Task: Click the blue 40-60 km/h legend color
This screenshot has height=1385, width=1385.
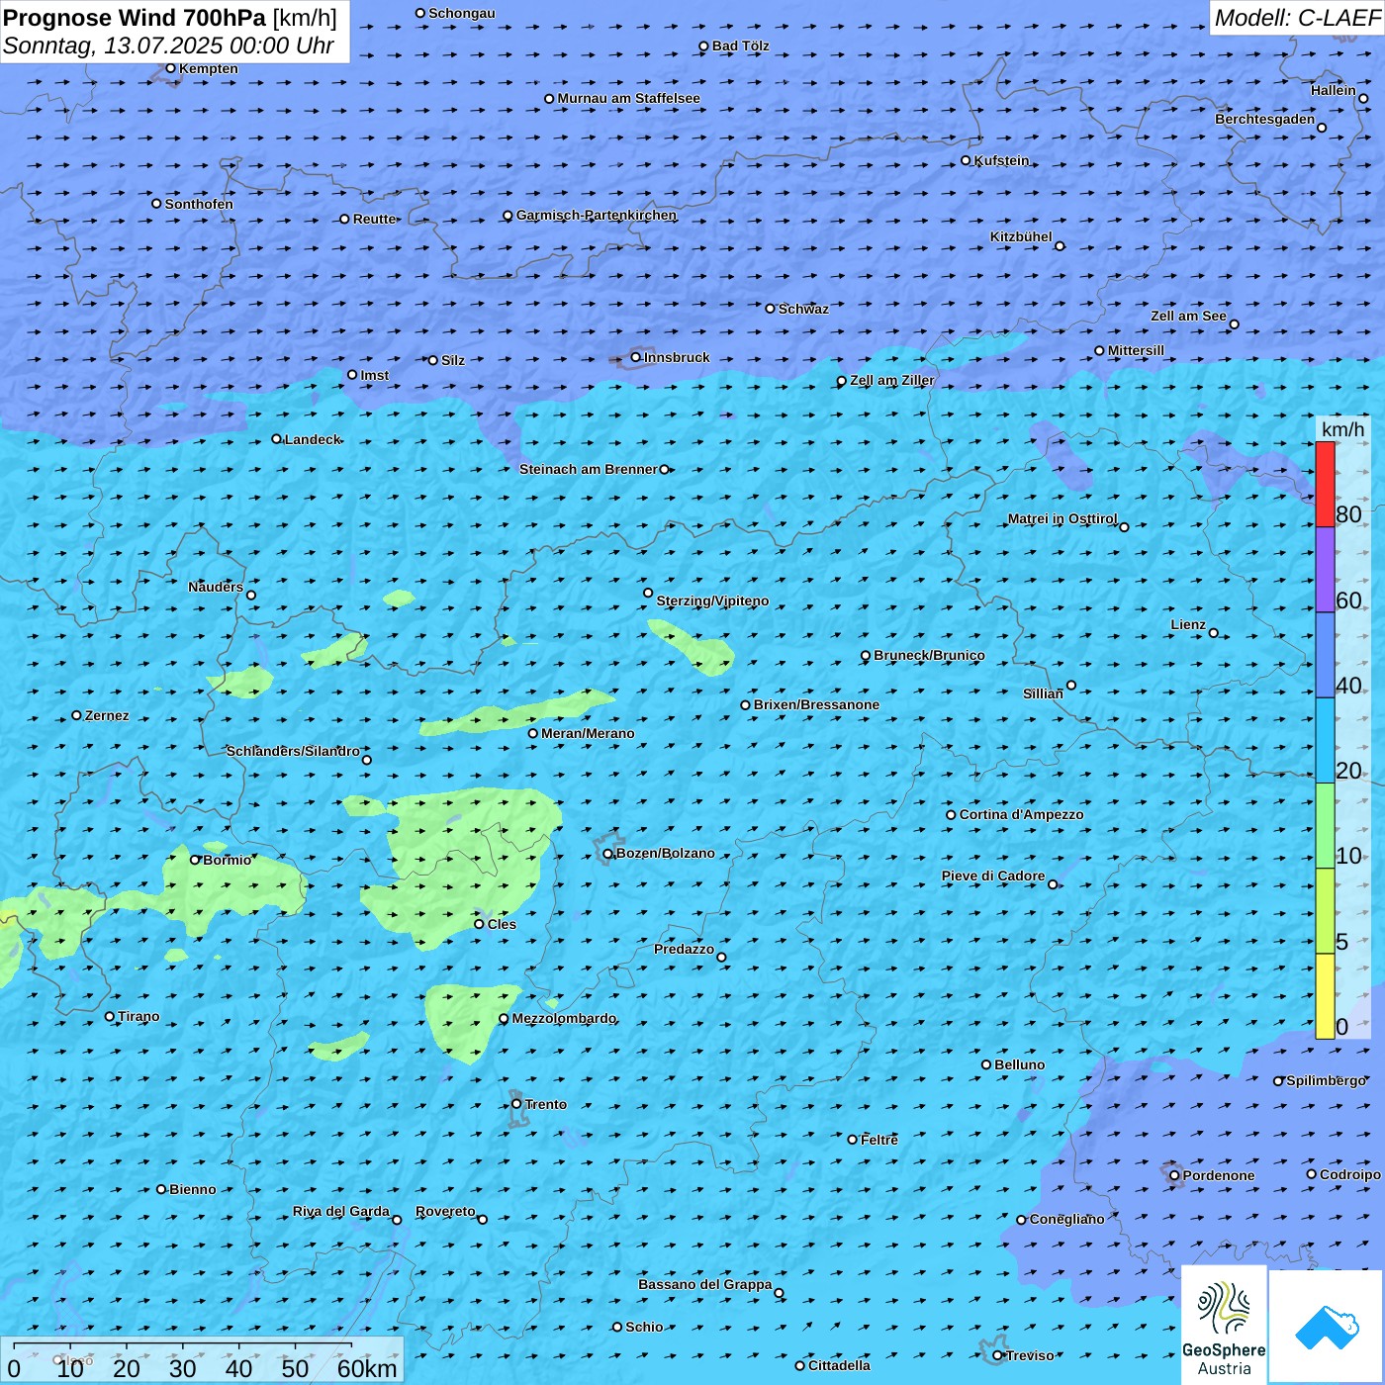Action: tap(1325, 655)
